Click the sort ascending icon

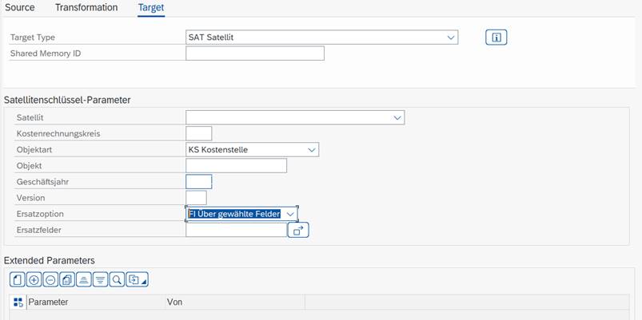click(83, 280)
